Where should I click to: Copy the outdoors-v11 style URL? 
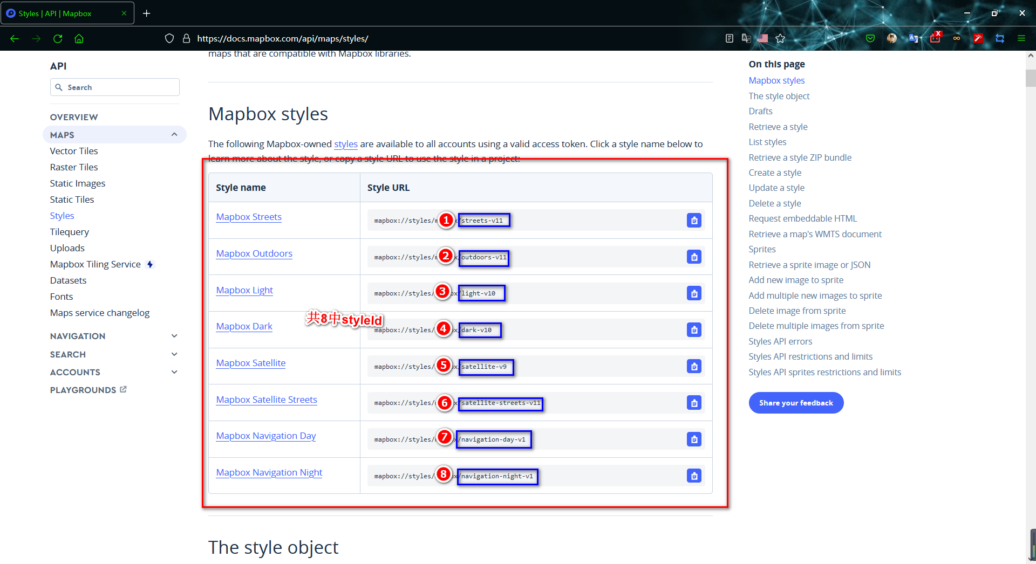pyautogui.click(x=694, y=257)
